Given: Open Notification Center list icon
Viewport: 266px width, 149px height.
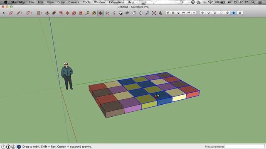Looking at the screenshot, I should pos(260,2).
